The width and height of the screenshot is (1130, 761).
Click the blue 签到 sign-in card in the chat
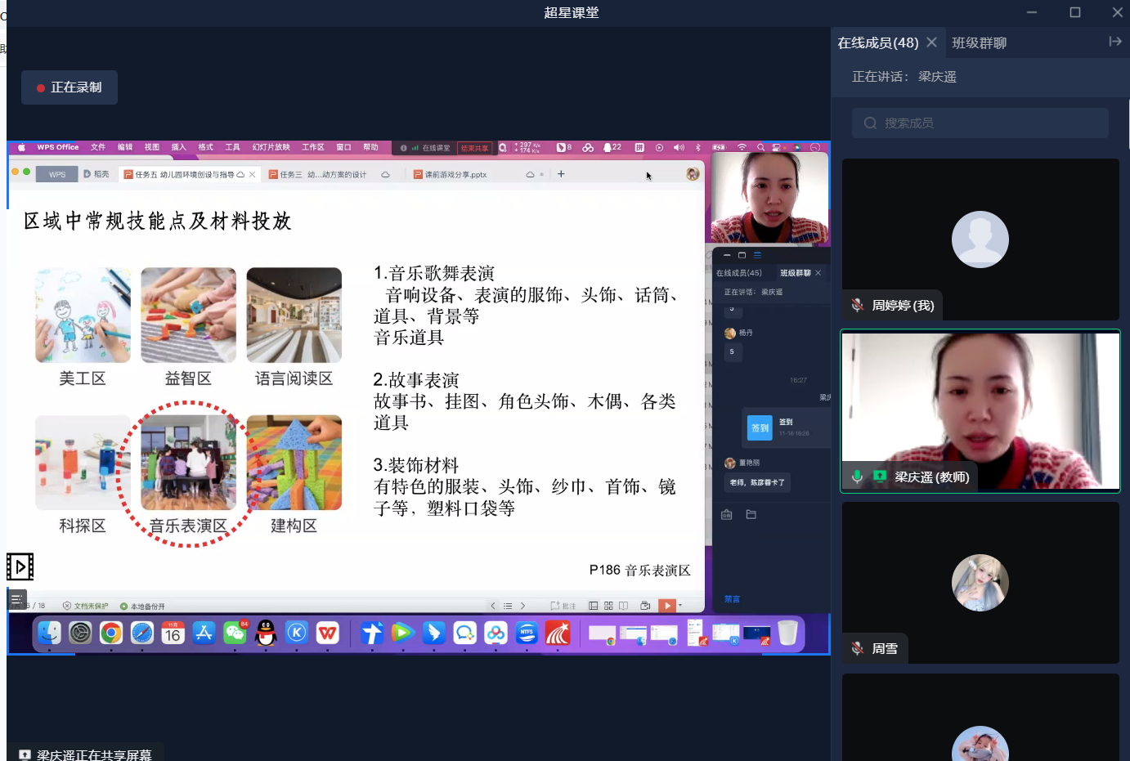coord(785,428)
